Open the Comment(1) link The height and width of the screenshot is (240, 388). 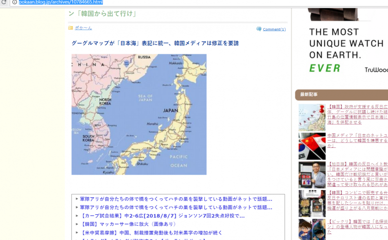[274, 29]
